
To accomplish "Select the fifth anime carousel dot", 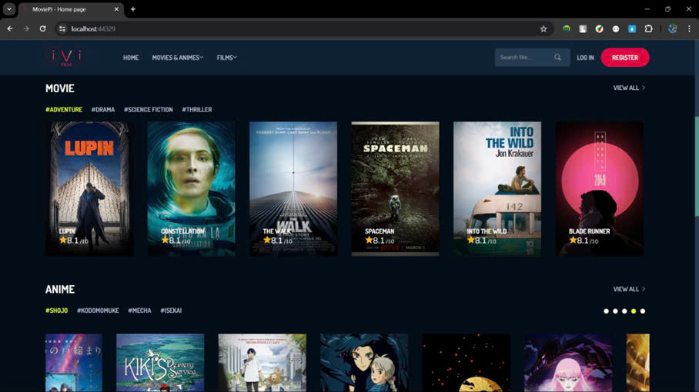I will [x=642, y=311].
